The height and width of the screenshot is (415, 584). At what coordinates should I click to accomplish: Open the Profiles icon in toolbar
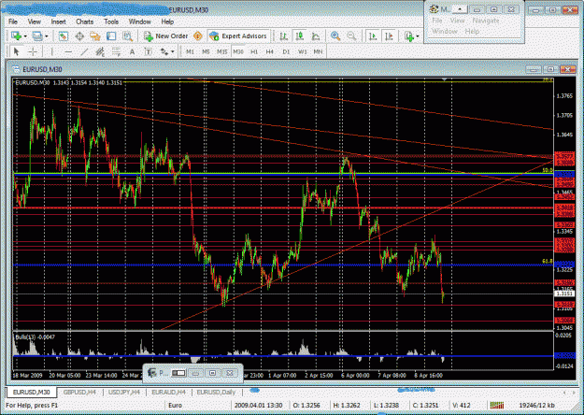pos(37,36)
